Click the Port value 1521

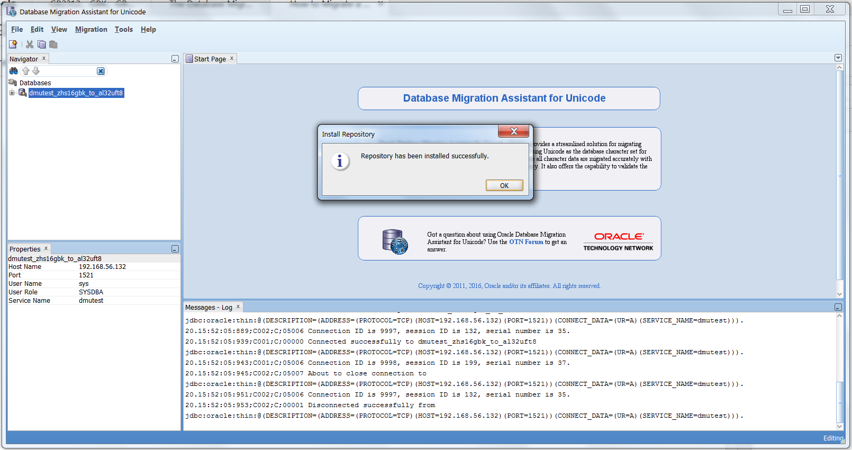(86, 275)
